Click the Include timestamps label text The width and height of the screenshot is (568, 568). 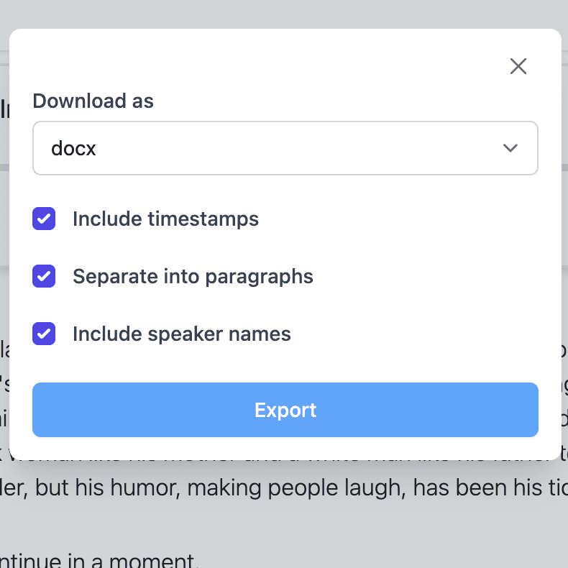[x=165, y=219]
